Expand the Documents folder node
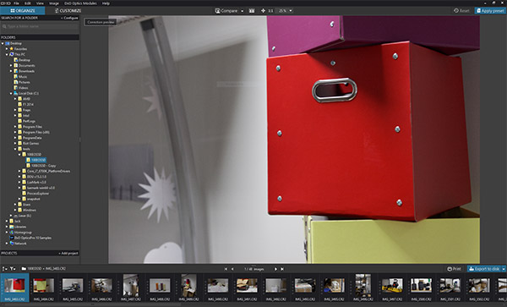507x307 pixels. [11, 65]
